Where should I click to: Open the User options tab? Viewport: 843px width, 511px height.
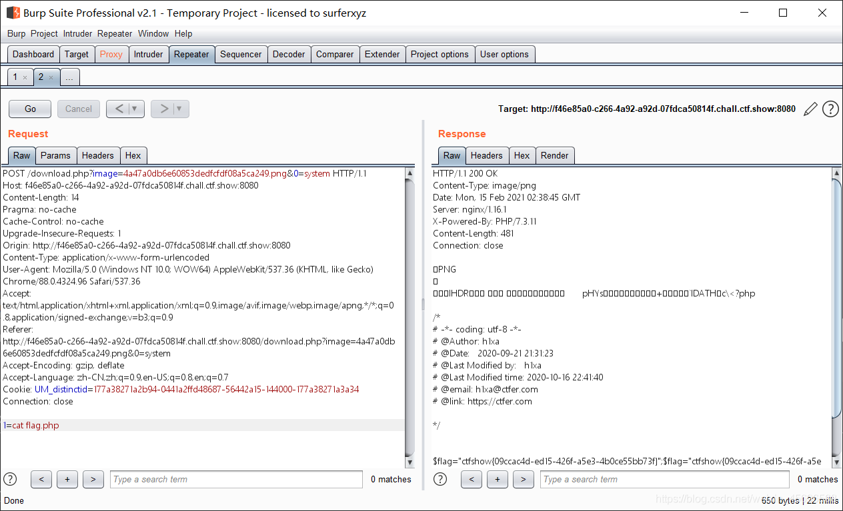click(x=504, y=55)
